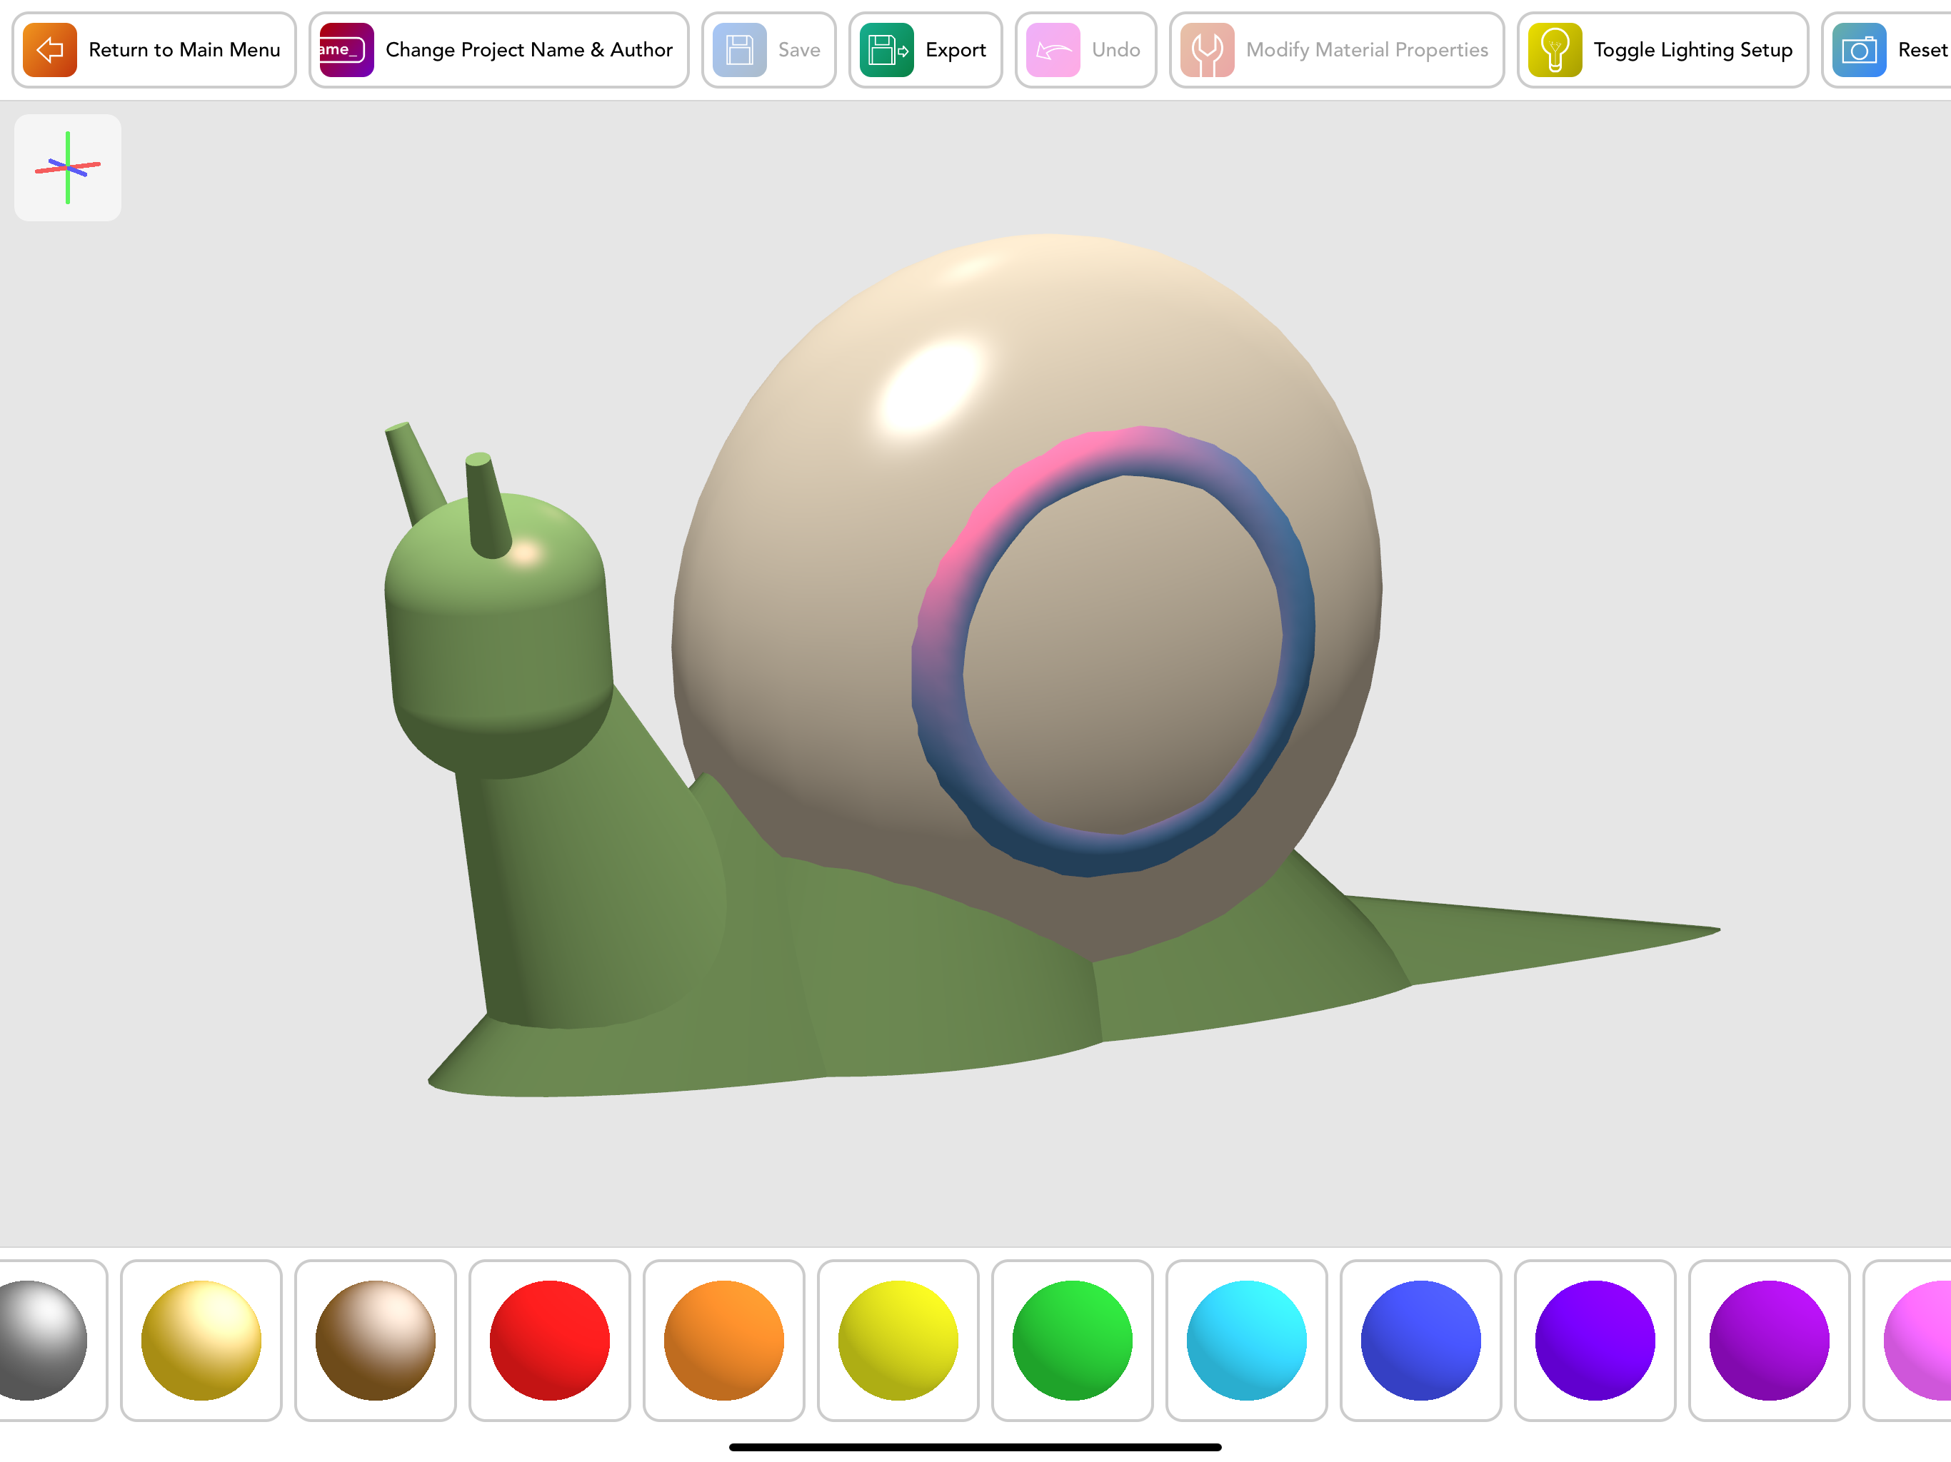The image size is (1951, 1462).
Task: Click the pink Undo arrow icon
Action: [1053, 49]
